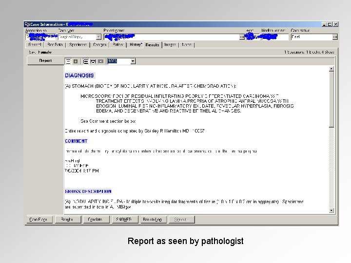Viewport: 351px width, 263px height.
Task: Minimize the Case Information window
Action: point(324,24)
